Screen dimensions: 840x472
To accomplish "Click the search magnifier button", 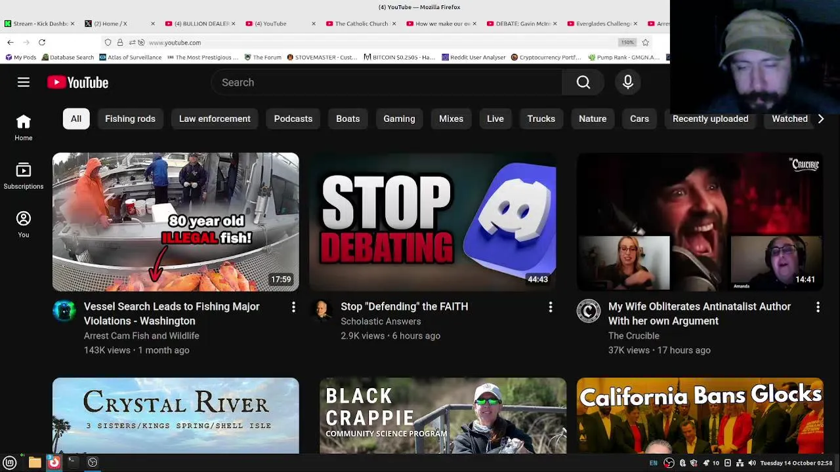I will tap(583, 83).
